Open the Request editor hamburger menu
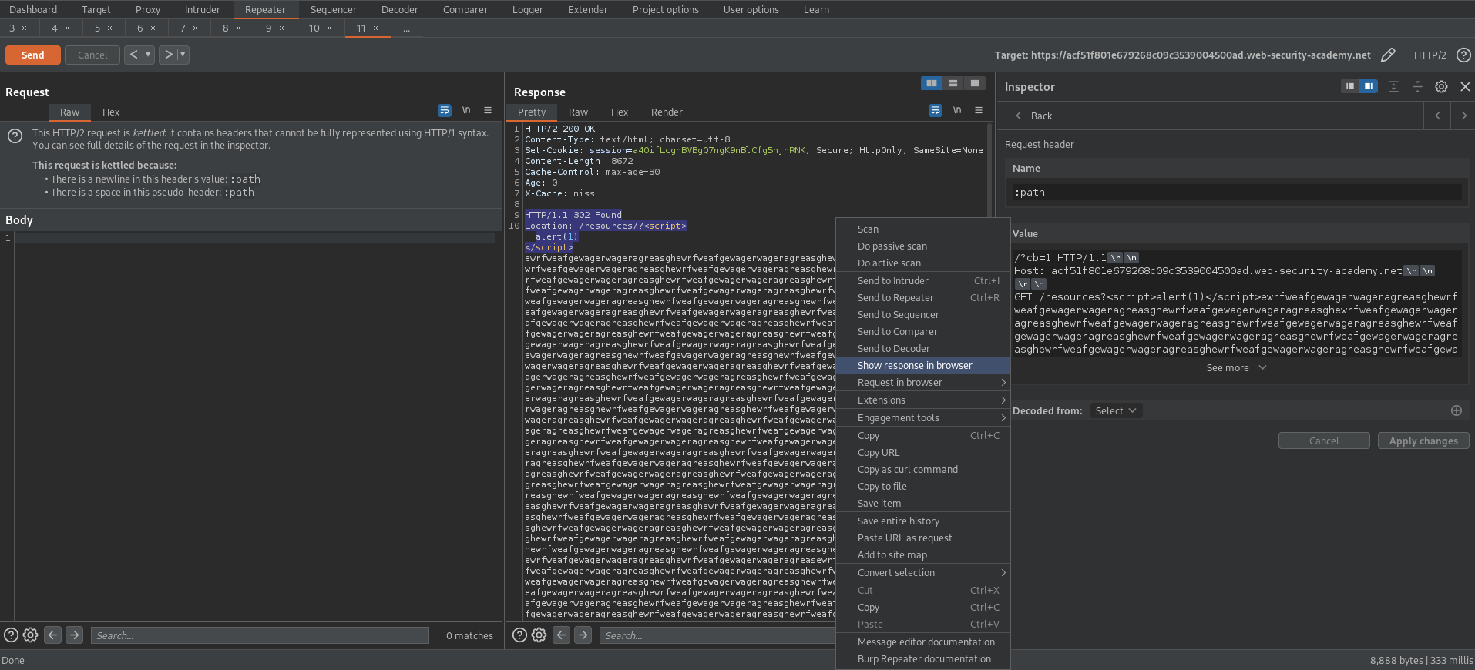This screenshot has width=1475, height=670. 488,111
